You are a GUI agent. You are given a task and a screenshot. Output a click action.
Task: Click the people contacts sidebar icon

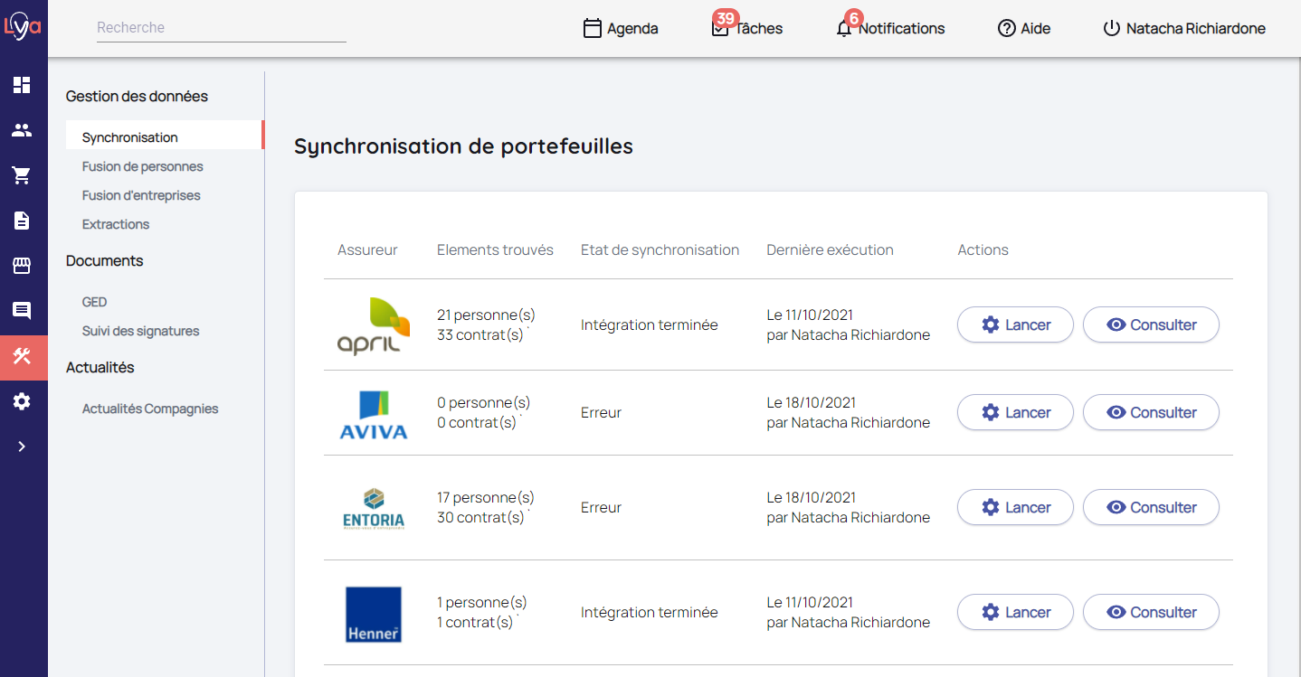pyautogui.click(x=22, y=130)
